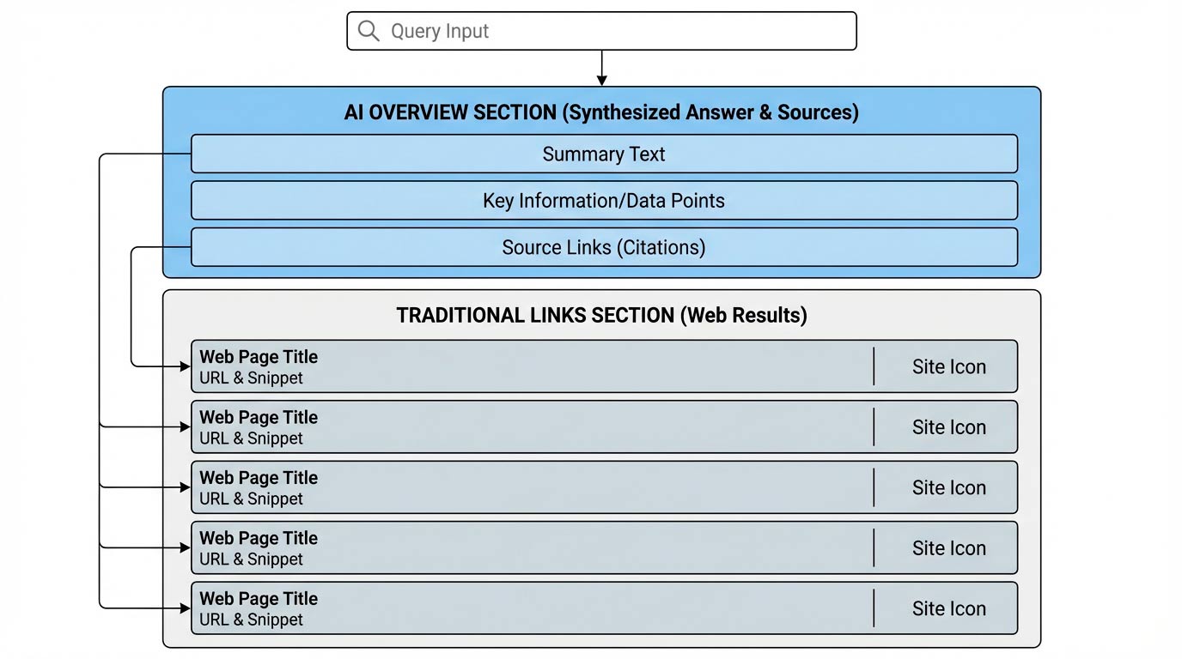
Task: Open the second result's Web Page Title
Action: pyautogui.click(x=258, y=417)
